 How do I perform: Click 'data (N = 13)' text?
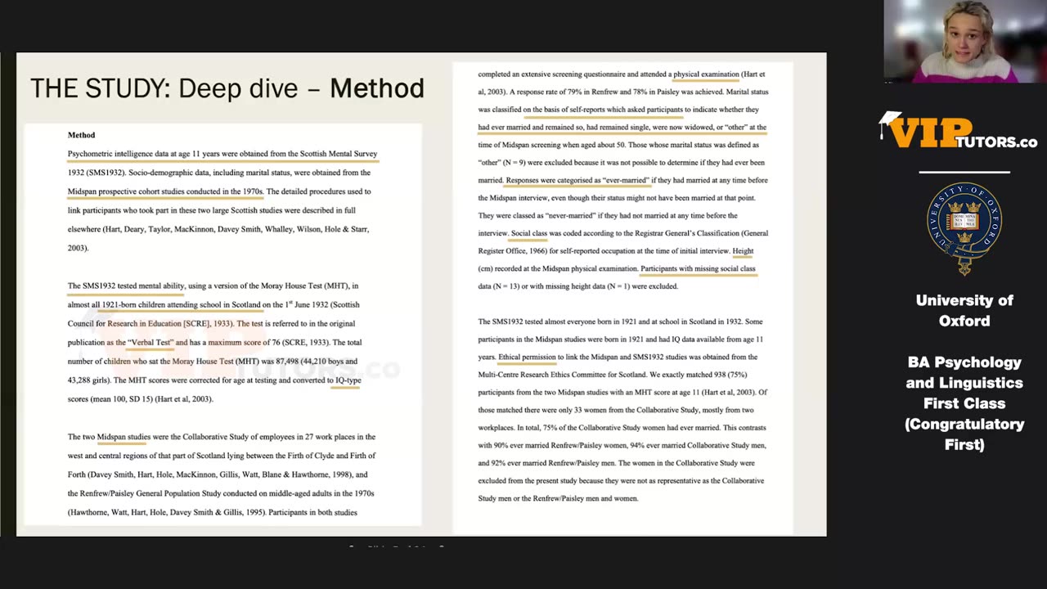[x=499, y=286]
